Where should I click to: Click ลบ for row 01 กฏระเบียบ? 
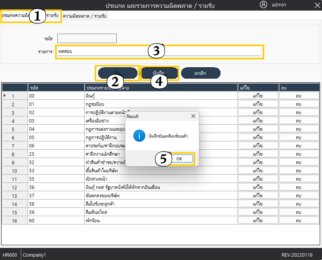pyautogui.click(x=299, y=104)
